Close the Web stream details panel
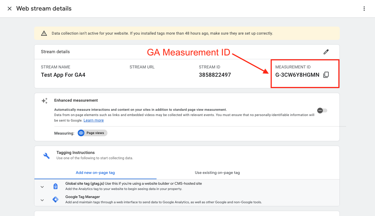The width and height of the screenshot is (375, 216). pyautogui.click(x=9, y=9)
